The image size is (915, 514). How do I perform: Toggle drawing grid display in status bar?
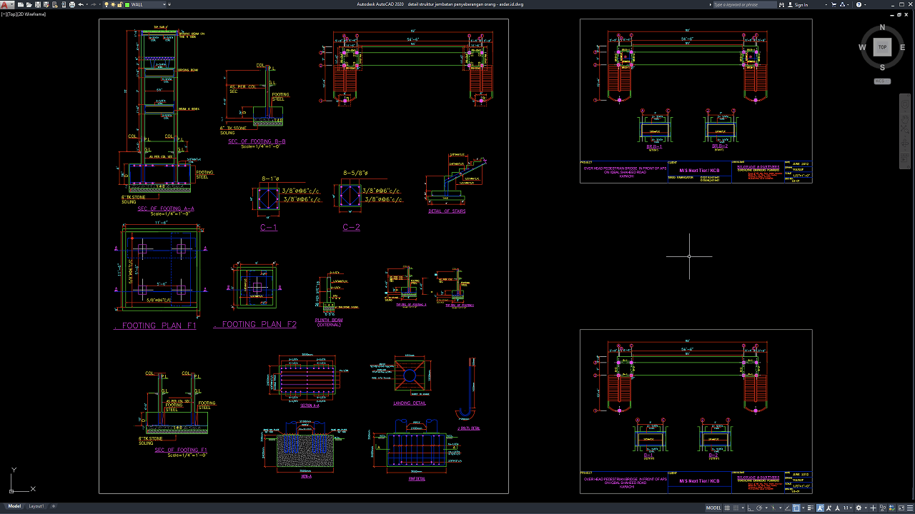[x=727, y=508]
